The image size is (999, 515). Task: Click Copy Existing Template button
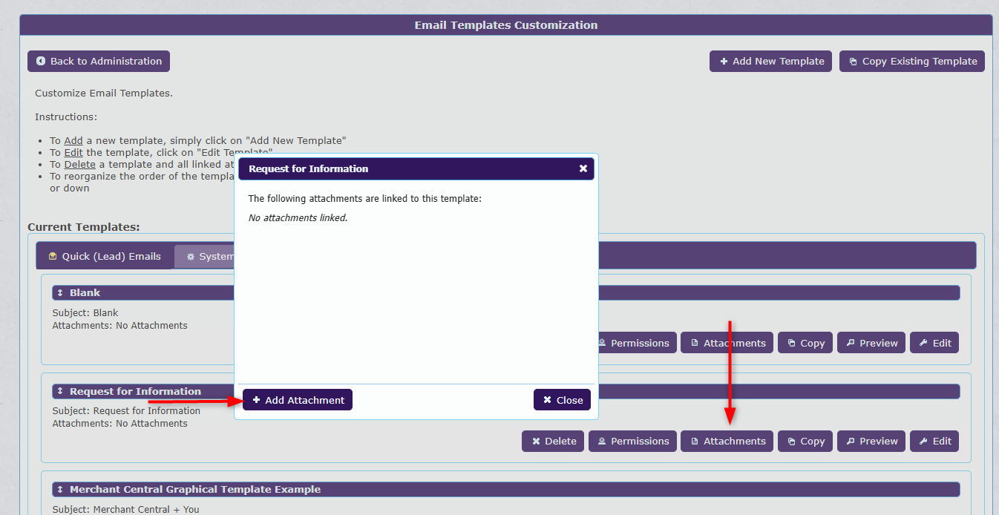tap(912, 61)
